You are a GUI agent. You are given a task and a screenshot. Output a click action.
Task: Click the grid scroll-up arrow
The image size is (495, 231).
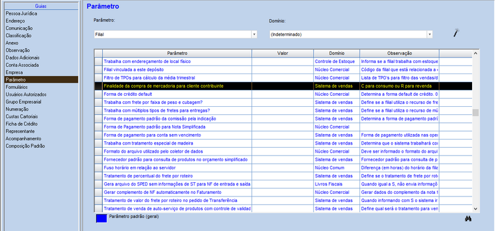pyautogui.click(x=475, y=53)
